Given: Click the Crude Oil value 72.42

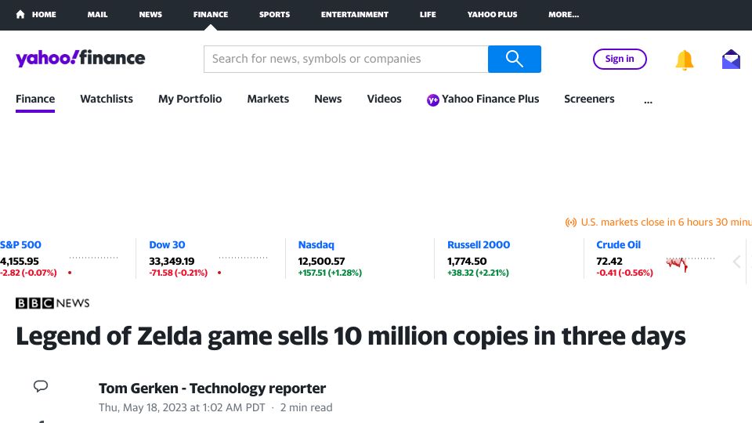Looking at the screenshot, I should point(609,262).
